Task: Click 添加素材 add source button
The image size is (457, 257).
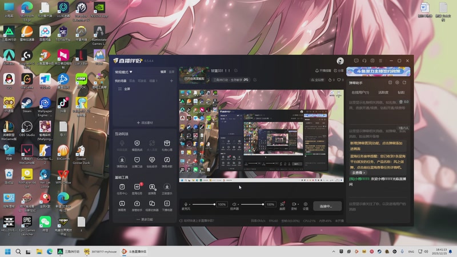Action: coord(145,123)
